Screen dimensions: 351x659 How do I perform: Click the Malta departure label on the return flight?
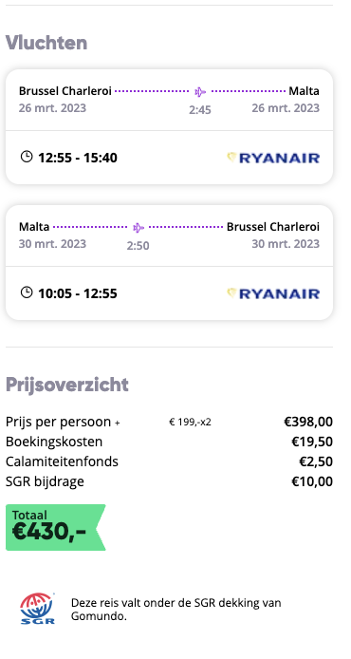pos(34,227)
